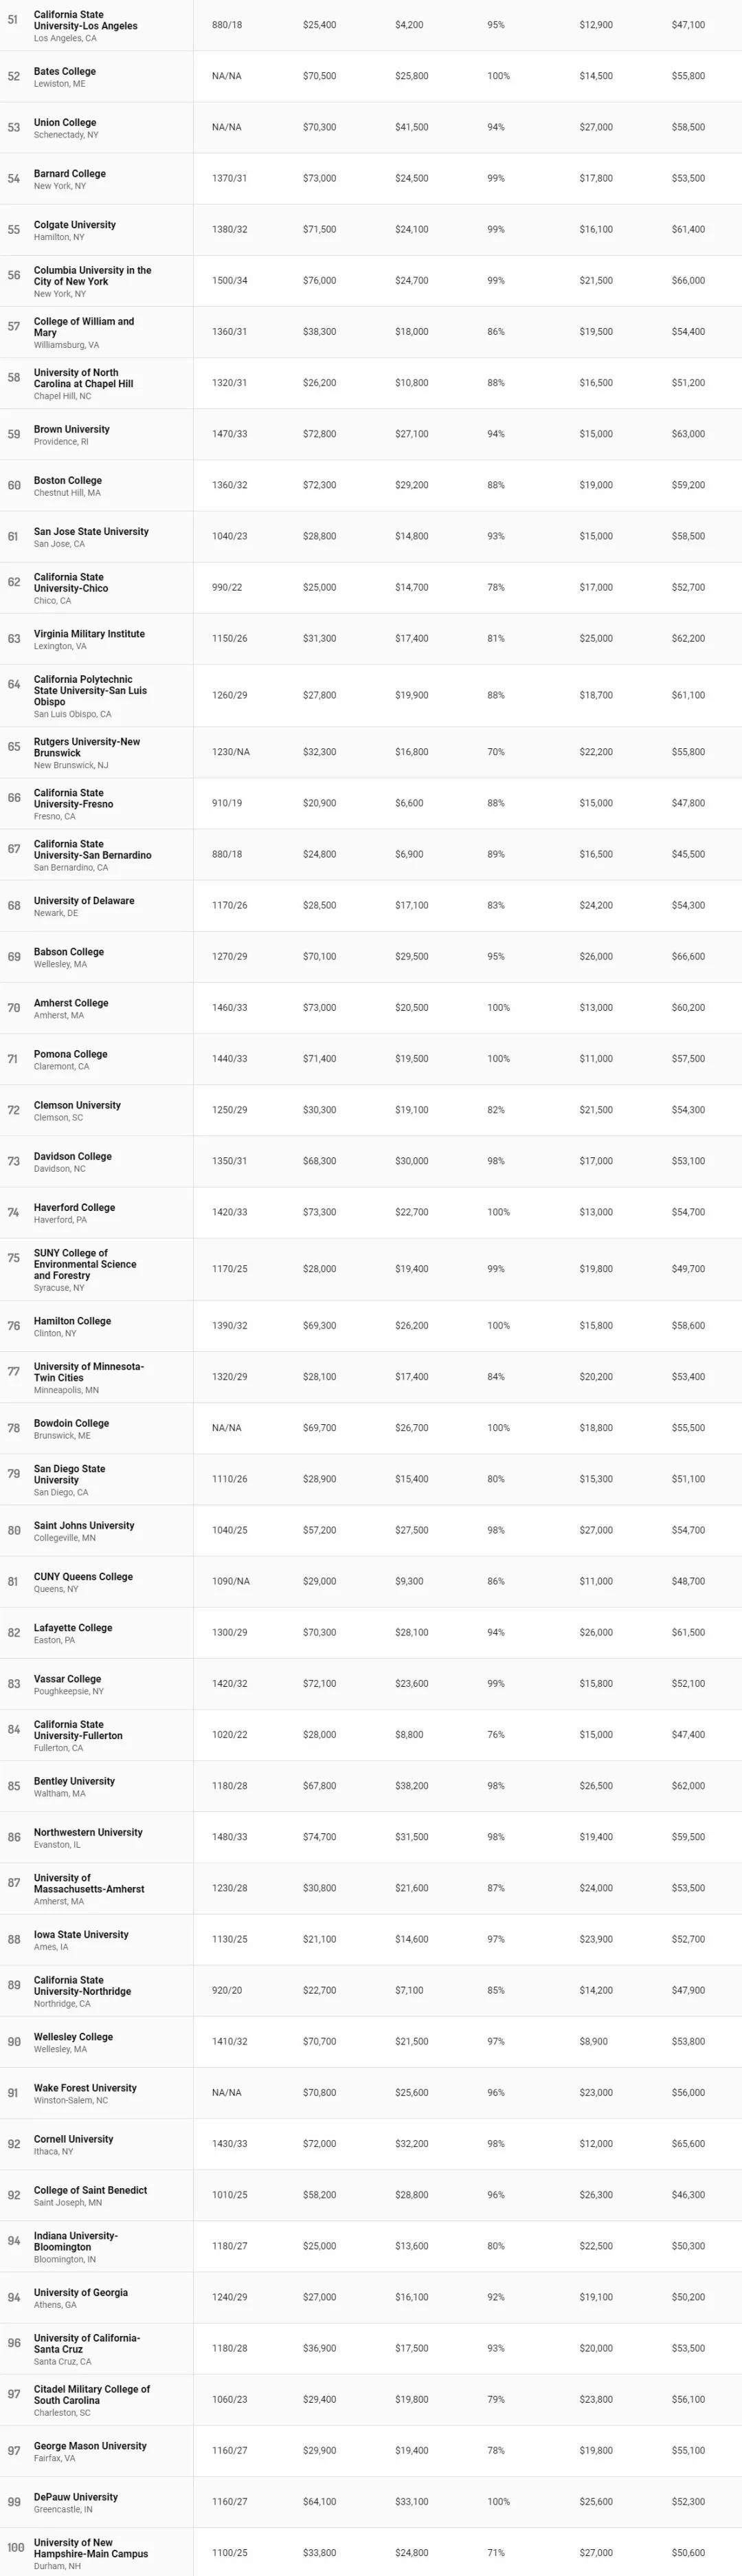This screenshot has height=2576, width=742.
Task: Select the University of Delaware link
Action: (84, 901)
